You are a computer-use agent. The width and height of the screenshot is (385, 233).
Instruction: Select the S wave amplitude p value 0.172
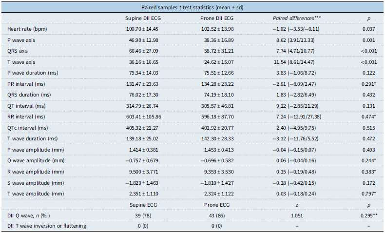click(368, 183)
